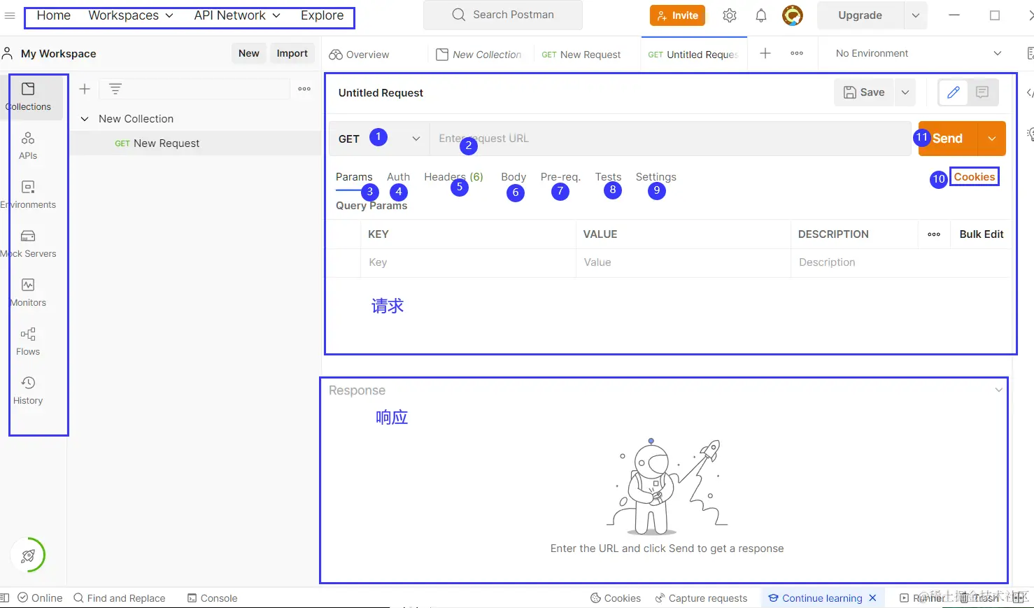
Task: Switch to the comments mode icon
Action: pyautogui.click(x=982, y=92)
